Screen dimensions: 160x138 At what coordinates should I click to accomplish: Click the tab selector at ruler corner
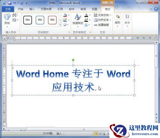tap(4, 38)
